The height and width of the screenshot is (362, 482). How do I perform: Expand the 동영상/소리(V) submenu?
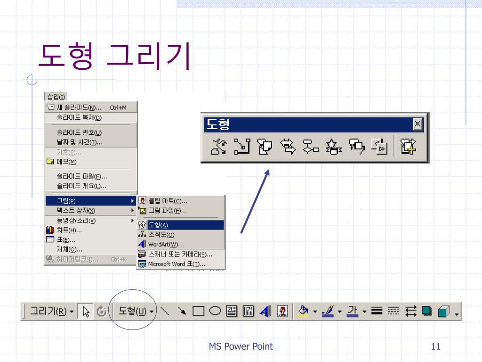[91, 221]
